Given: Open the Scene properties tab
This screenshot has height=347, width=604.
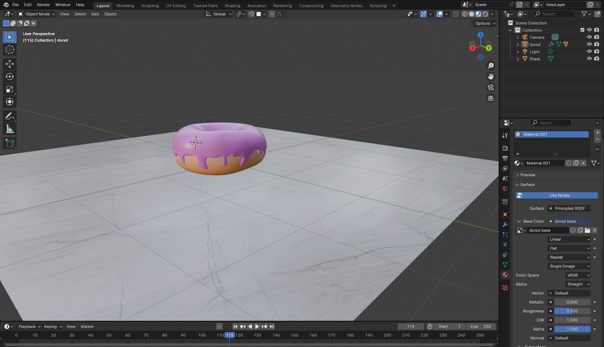Looking at the screenshot, I should point(505,178).
